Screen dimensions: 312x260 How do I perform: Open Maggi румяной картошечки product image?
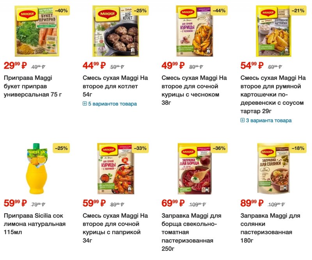[x=273, y=31]
